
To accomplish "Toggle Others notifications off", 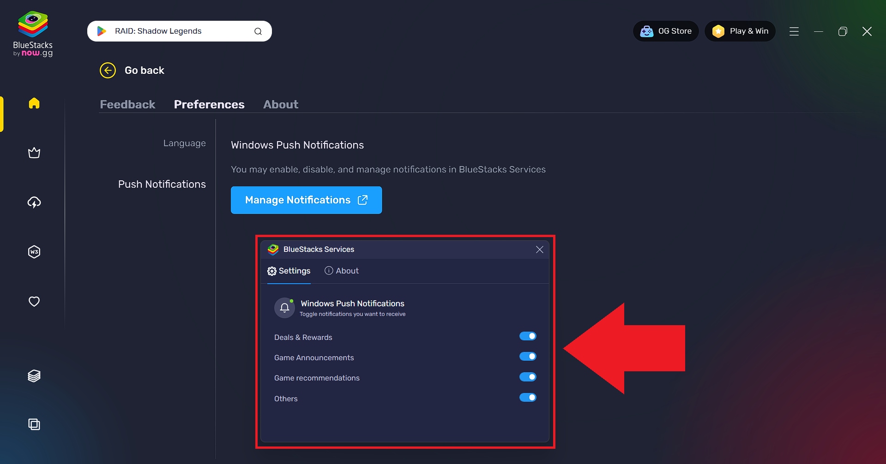I will pyautogui.click(x=528, y=398).
